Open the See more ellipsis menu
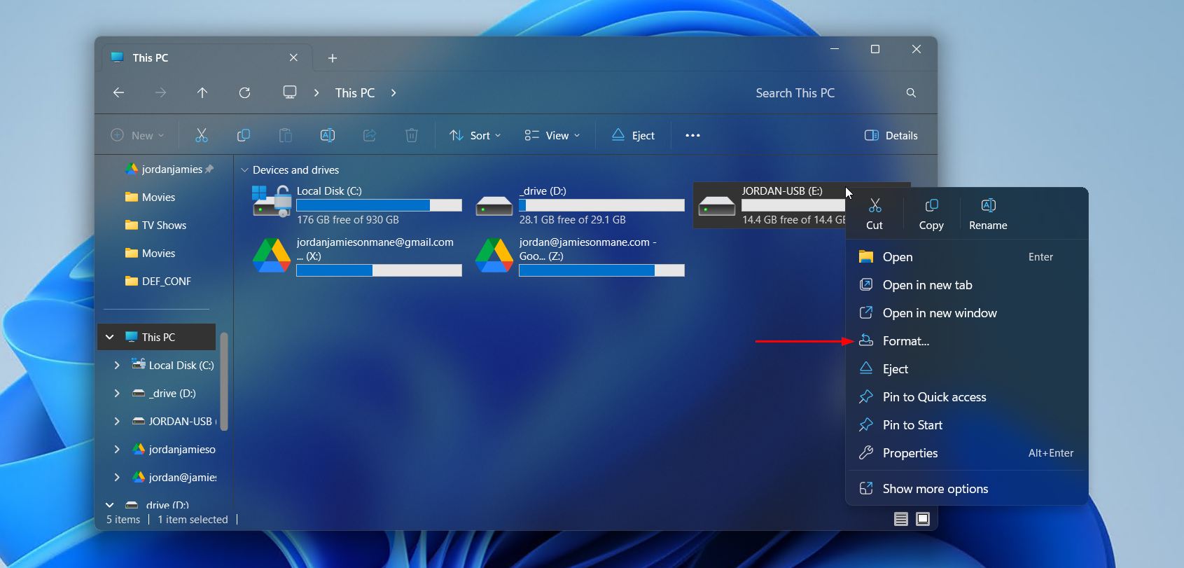Screen dimensions: 1184x568 [x=692, y=135]
